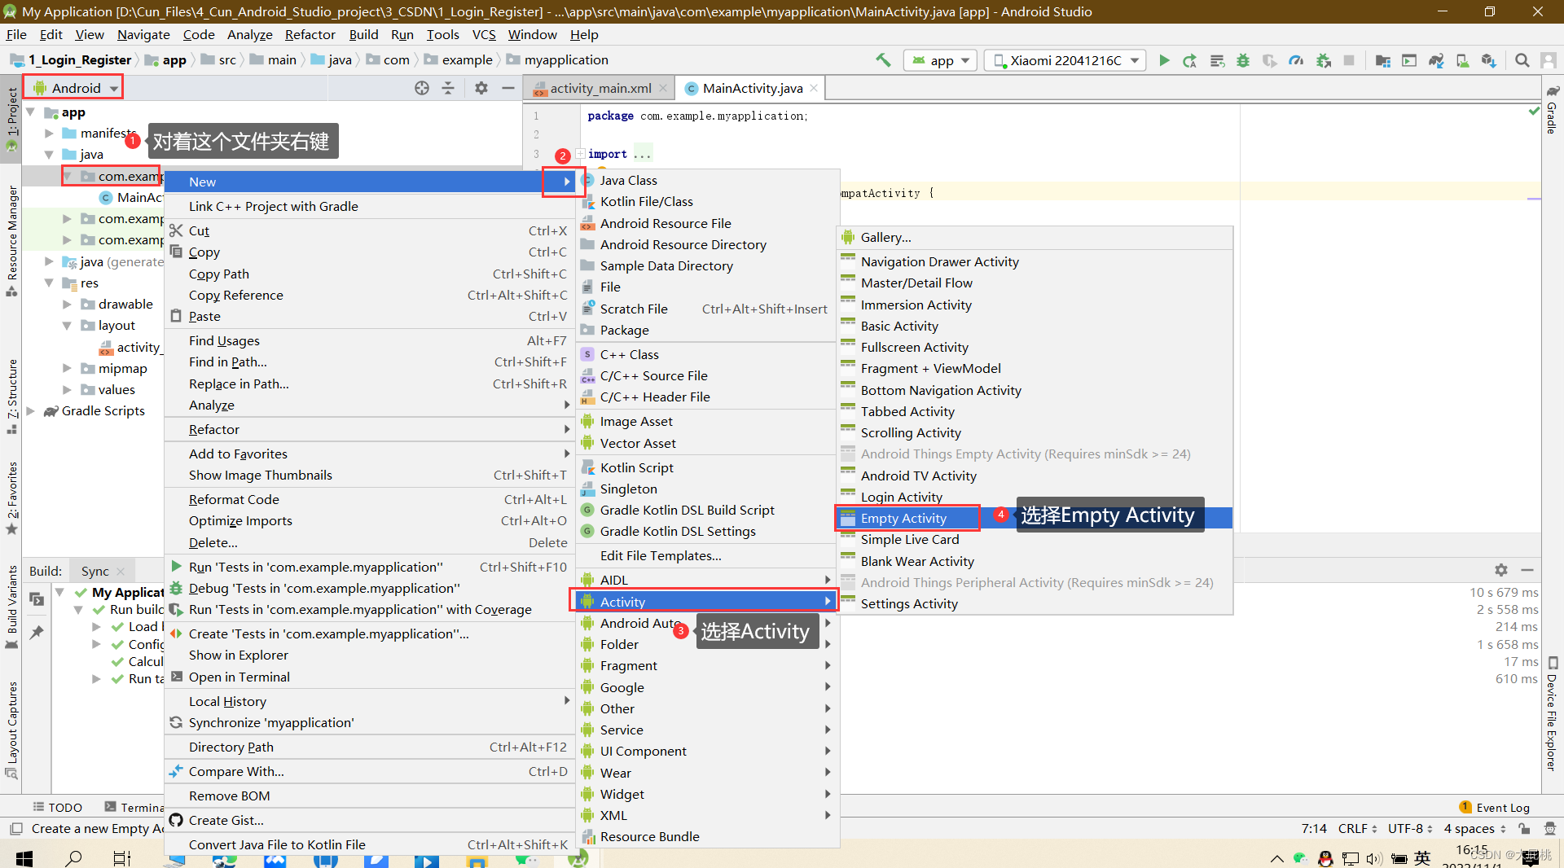Open the Refactor menu in menu bar

tap(310, 34)
